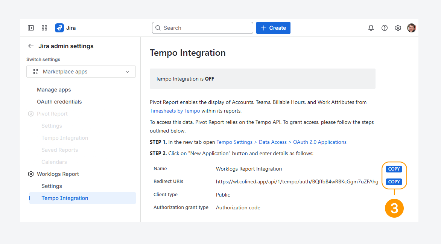Open Settings under Worklogs Report
The height and width of the screenshot is (244, 441).
click(52, 186)
